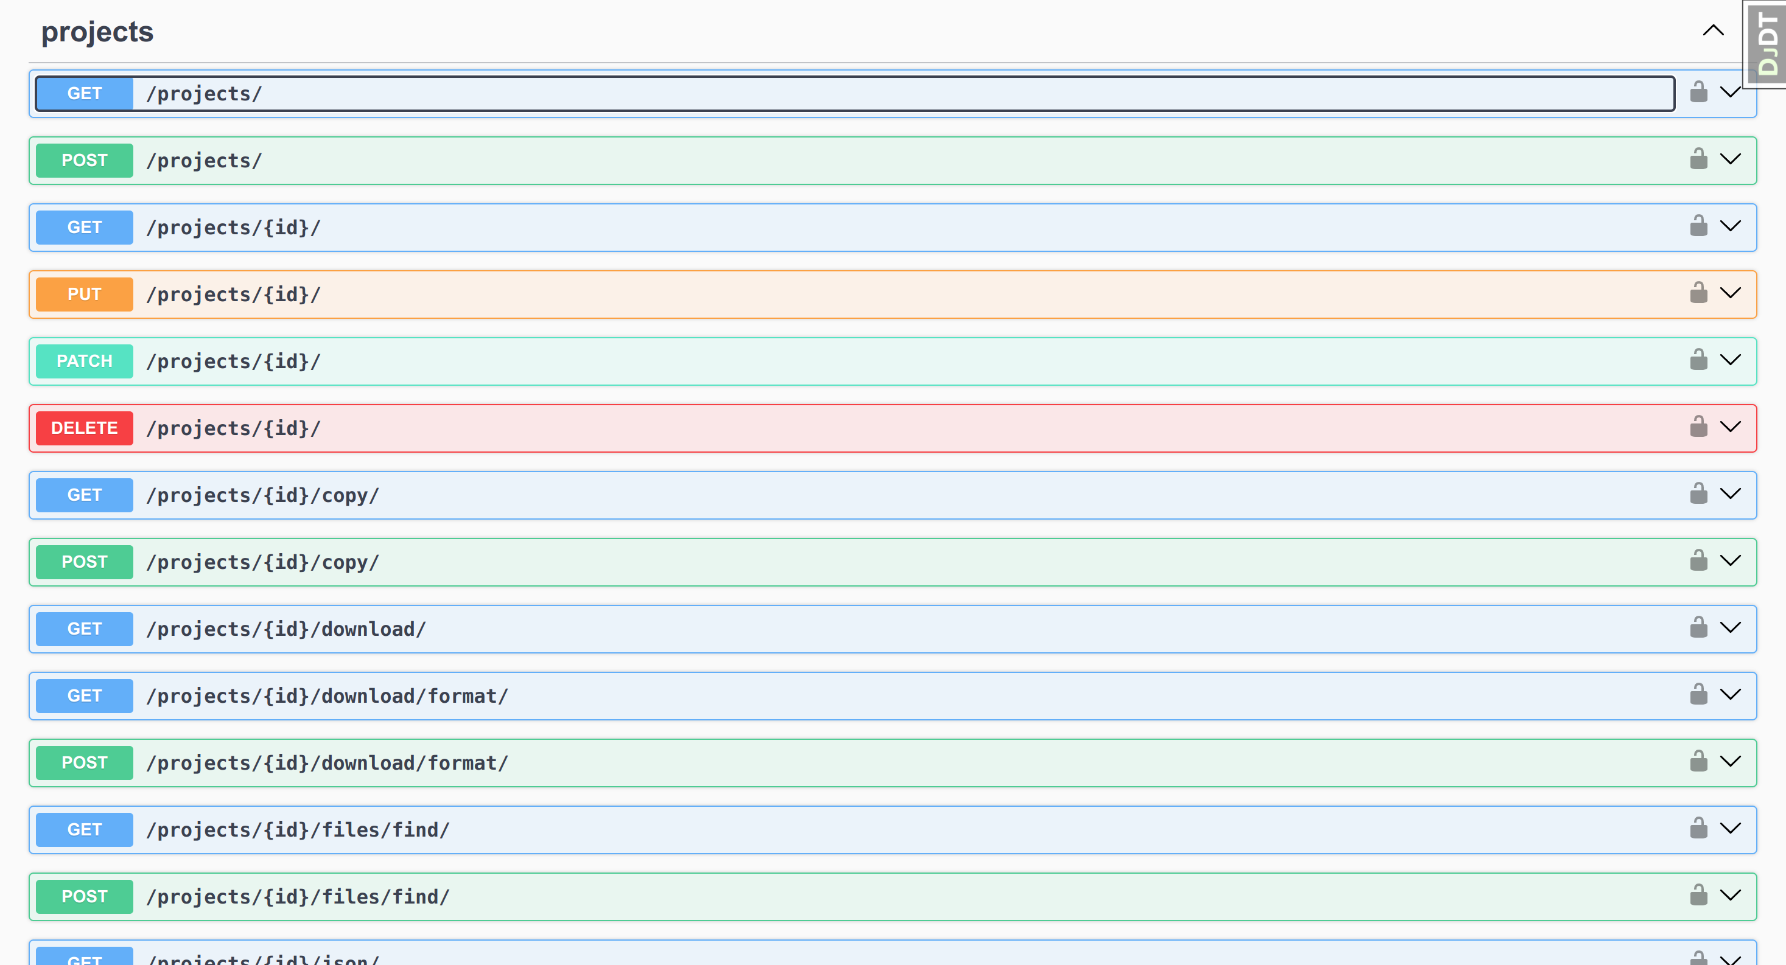Expand GET /projects/{id}/ chevron
1786x965 pixels.
tap(1731, 226)
